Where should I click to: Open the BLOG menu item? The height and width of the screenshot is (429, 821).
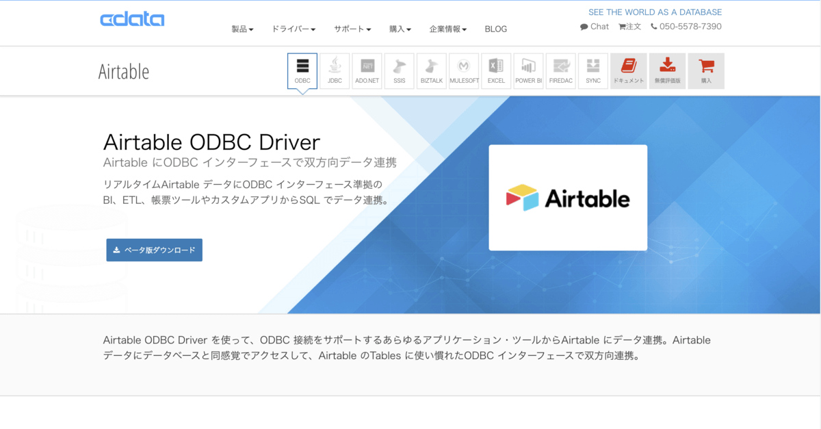pyautogui.click(x=496, y=29)
